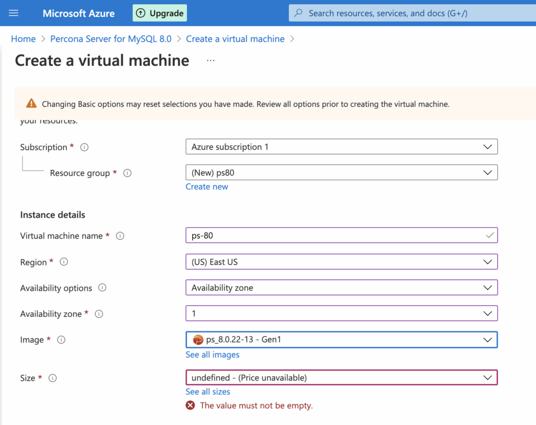
Task: Click the Availability zone info icon
Action: point(99,314)
